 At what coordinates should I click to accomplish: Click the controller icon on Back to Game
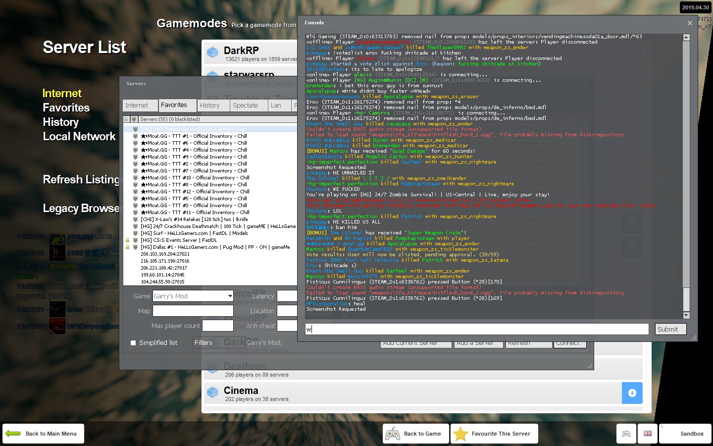[393, 434]
